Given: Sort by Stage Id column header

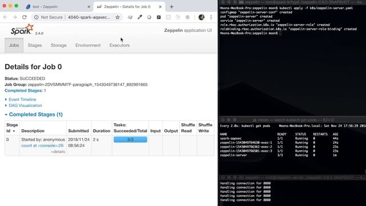Looking at the screenshot, I should [12, 128].
